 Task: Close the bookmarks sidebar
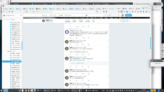(21, 15)
